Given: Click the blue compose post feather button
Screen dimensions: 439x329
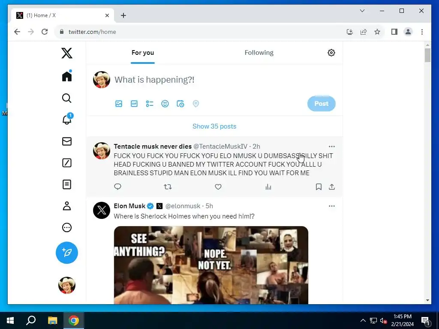Looking at the screenshot, I should click(66, 253).
